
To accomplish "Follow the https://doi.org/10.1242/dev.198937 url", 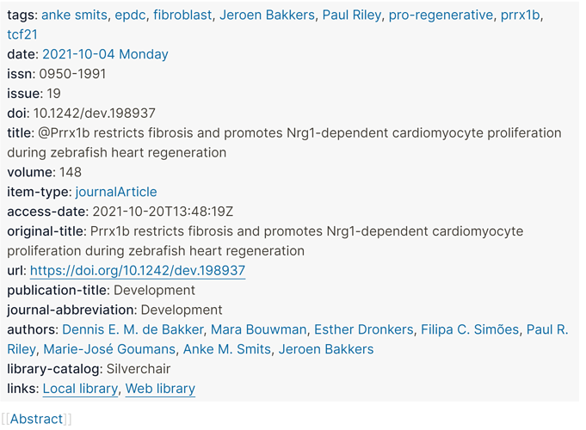I will 138,271.
